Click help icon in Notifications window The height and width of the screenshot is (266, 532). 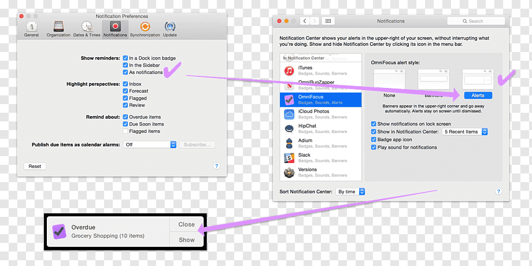498,191
